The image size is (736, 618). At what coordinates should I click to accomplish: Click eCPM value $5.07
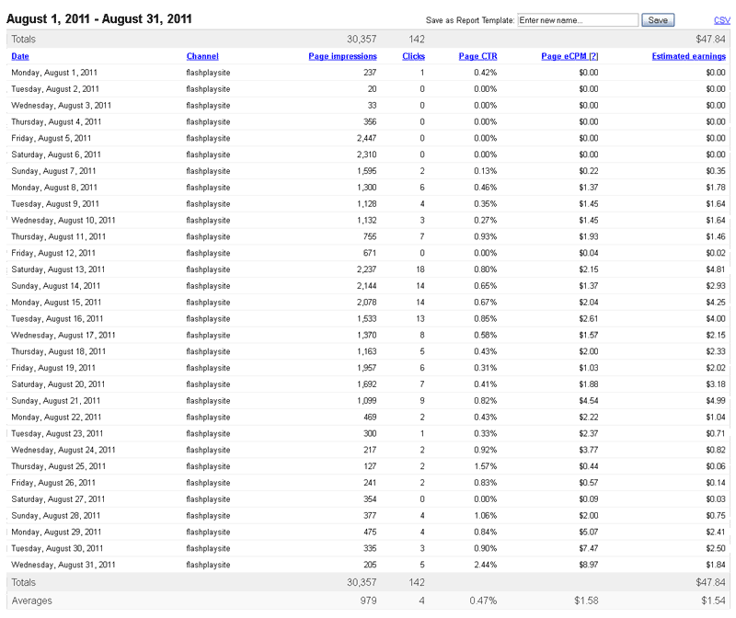pyautogui.click(x=589, y=532)
